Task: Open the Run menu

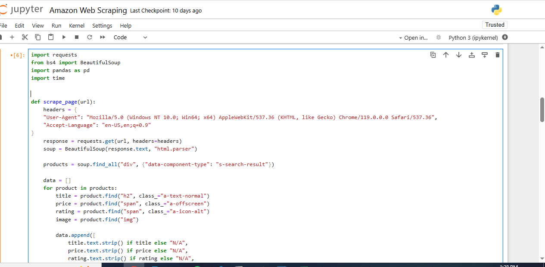Action: click(x=56, y=25)
